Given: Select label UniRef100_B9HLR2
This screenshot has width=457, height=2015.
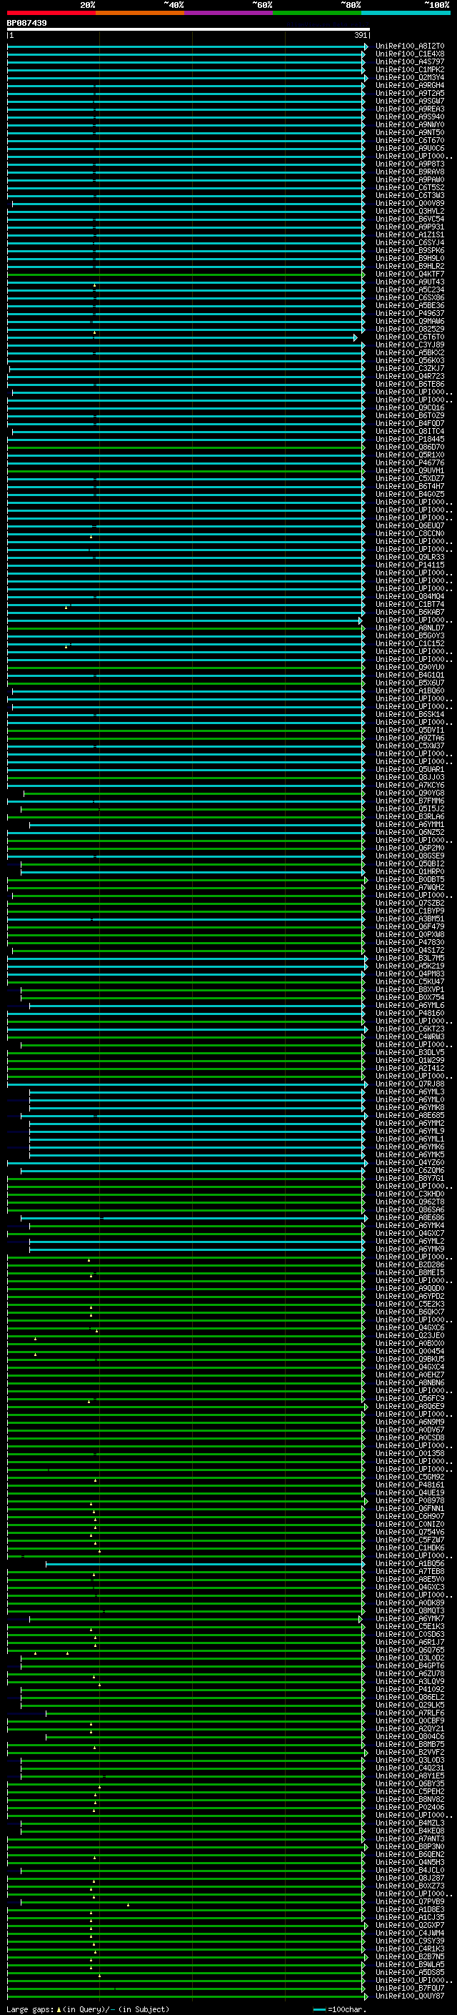Looking at the screenshot, I should pos(410,266).
